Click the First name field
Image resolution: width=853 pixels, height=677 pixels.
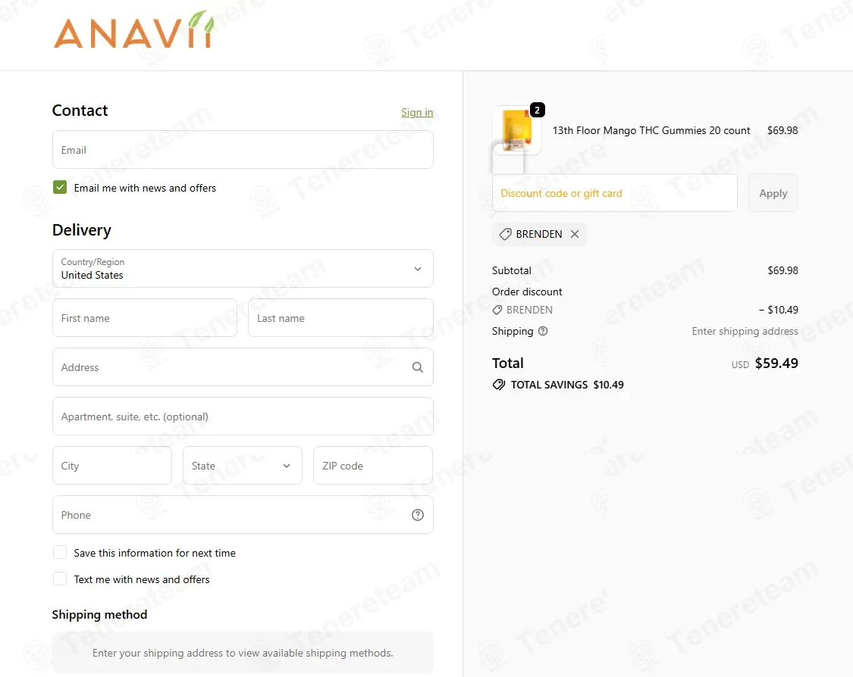click(x=145, y=318)
